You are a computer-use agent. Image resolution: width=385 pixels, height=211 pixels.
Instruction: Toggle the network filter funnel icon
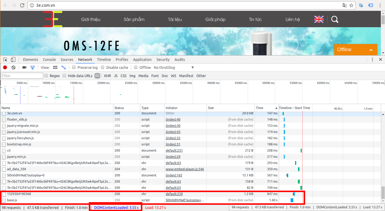33,68
